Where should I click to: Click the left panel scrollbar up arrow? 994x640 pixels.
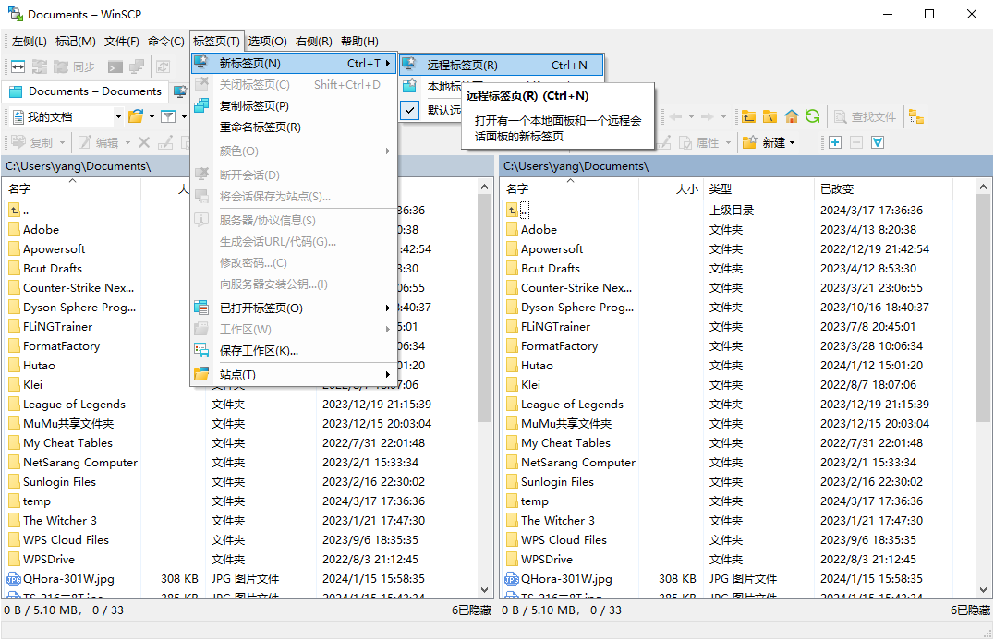(x=484, y=187)
